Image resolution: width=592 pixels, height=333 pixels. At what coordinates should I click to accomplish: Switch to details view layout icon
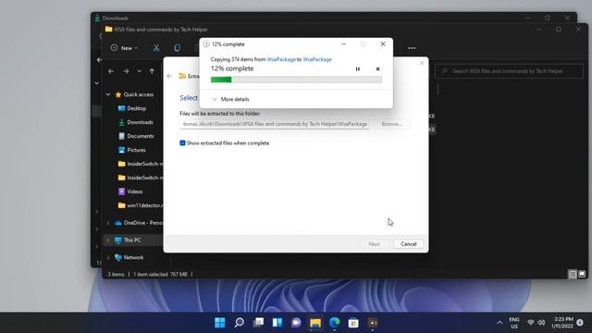[x=573, y=274]
